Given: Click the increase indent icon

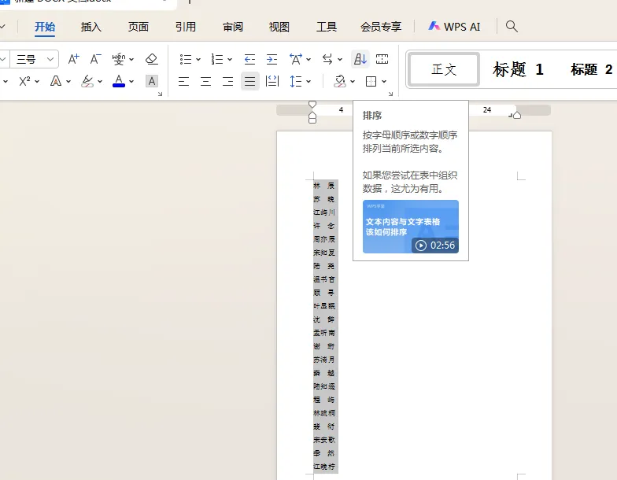Looking at the screenshot, I should click(272, 60).
